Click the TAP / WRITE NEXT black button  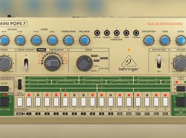click(181, 102)
